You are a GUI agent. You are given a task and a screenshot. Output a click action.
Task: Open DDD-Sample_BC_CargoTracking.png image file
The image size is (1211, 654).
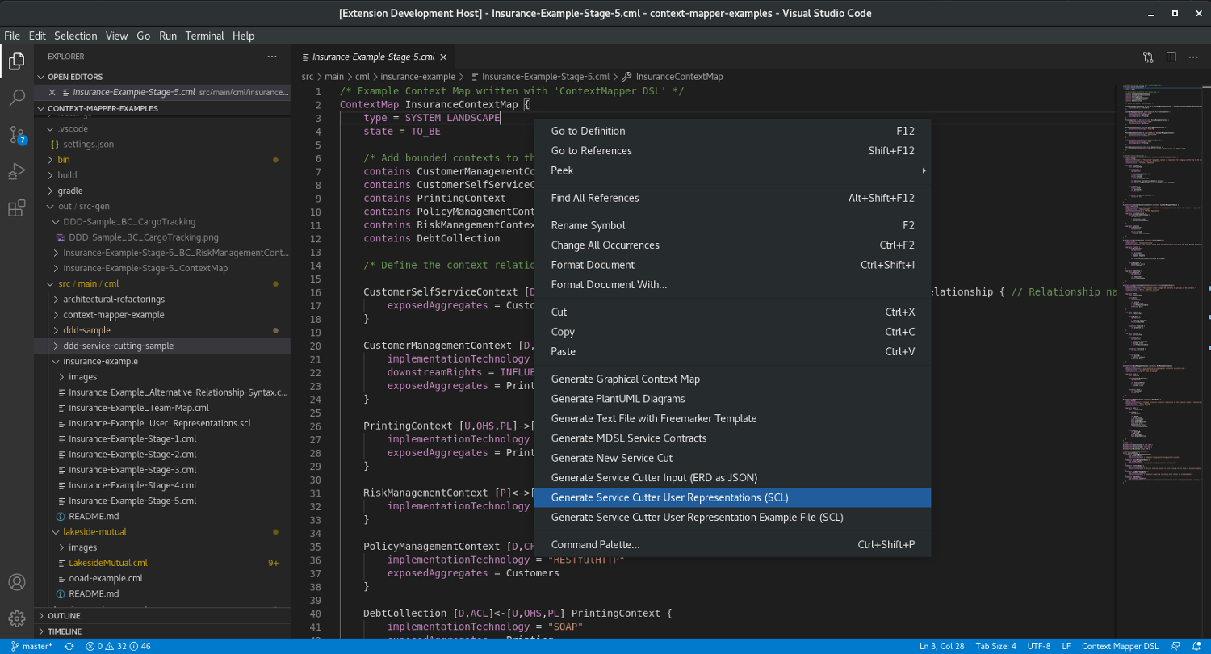point(144,237)
